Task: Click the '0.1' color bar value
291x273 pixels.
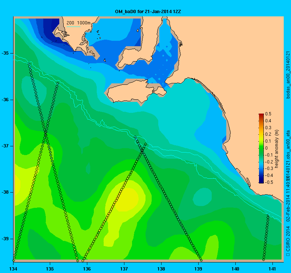Action: 268,141
